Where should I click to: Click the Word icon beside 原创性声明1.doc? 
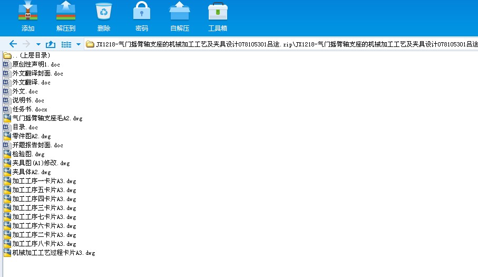[7, 64]
